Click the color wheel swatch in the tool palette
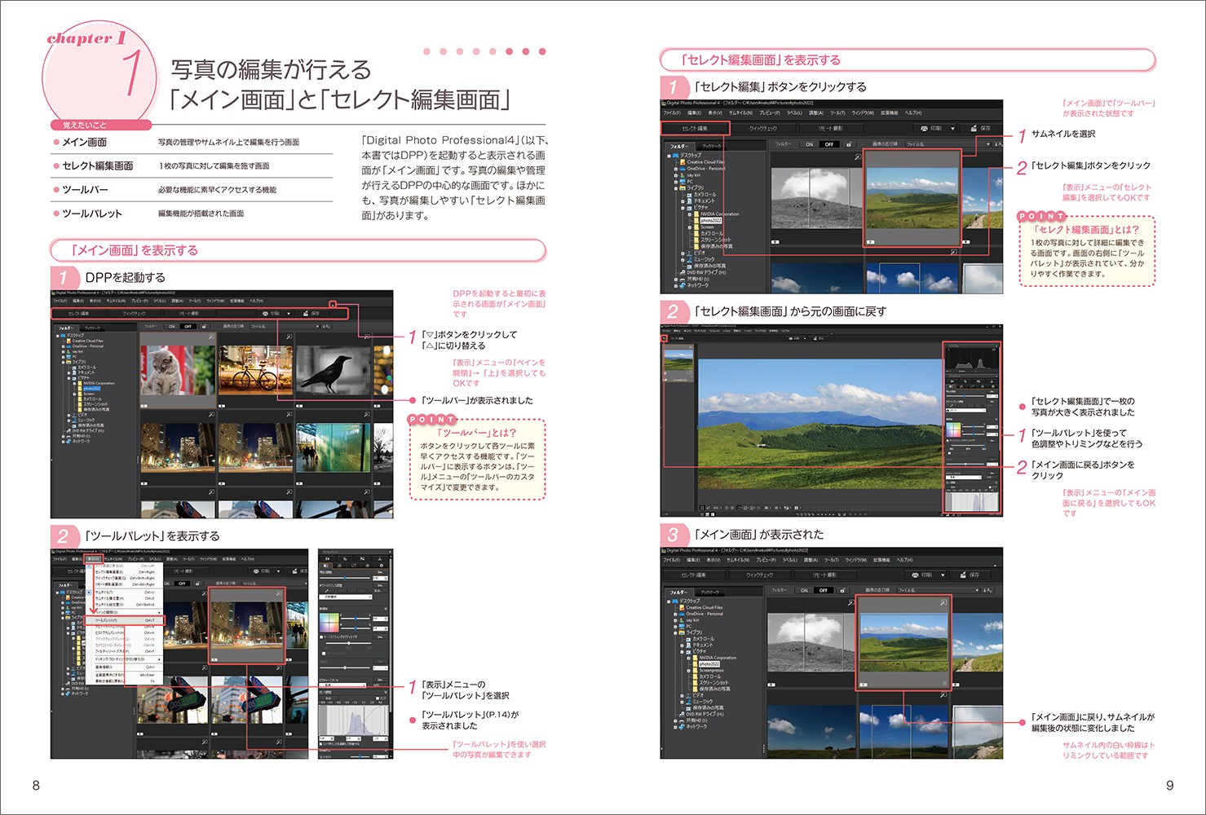This screenshot has height=815, width=1206. (329, 623)
